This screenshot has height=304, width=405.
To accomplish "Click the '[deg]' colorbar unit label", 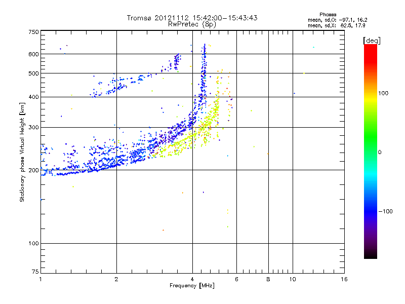I will (x=372, y=41).
